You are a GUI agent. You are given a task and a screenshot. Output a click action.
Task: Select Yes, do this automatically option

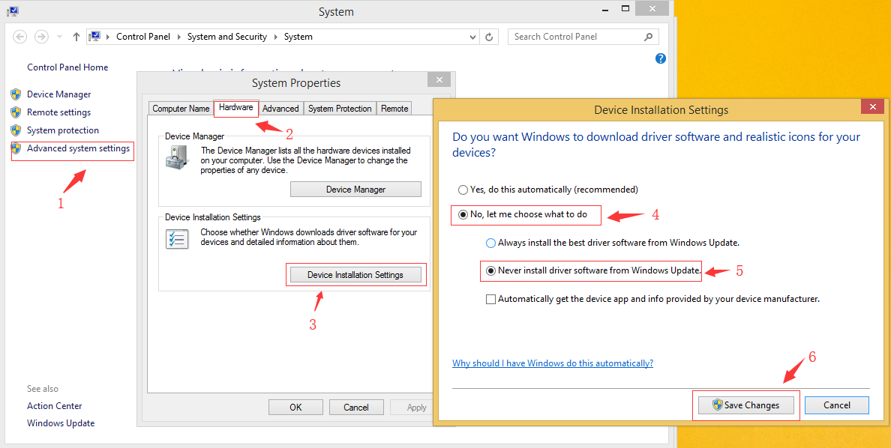548,190
